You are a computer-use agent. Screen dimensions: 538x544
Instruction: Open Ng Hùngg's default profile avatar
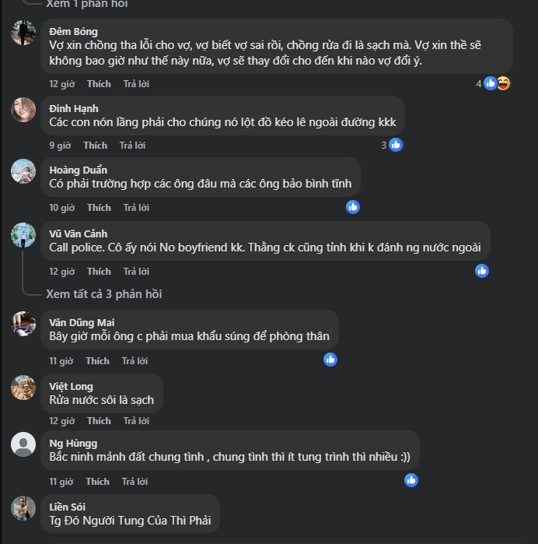23,444
